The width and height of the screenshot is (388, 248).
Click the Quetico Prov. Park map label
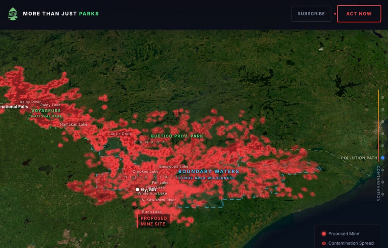(x=177, y=136)
